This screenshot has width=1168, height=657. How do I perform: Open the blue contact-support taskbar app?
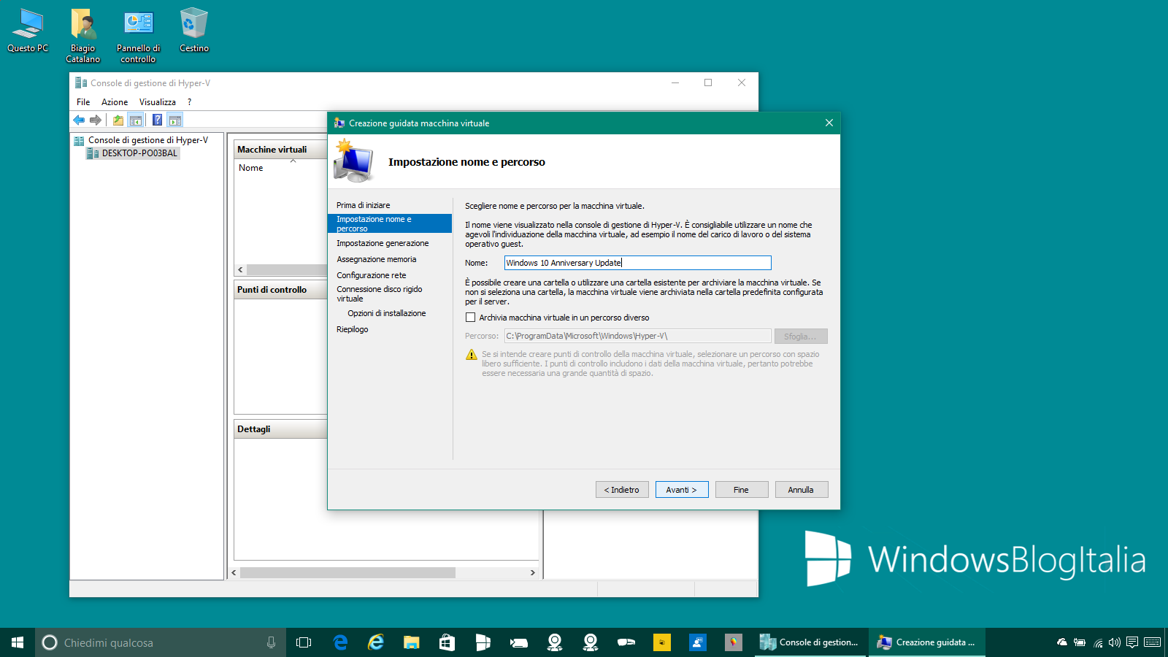pyautogui.click(x=698, y=642)
